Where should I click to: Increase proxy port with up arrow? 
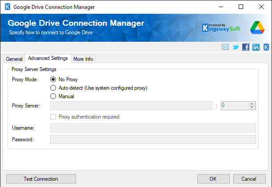pos(252,104)
